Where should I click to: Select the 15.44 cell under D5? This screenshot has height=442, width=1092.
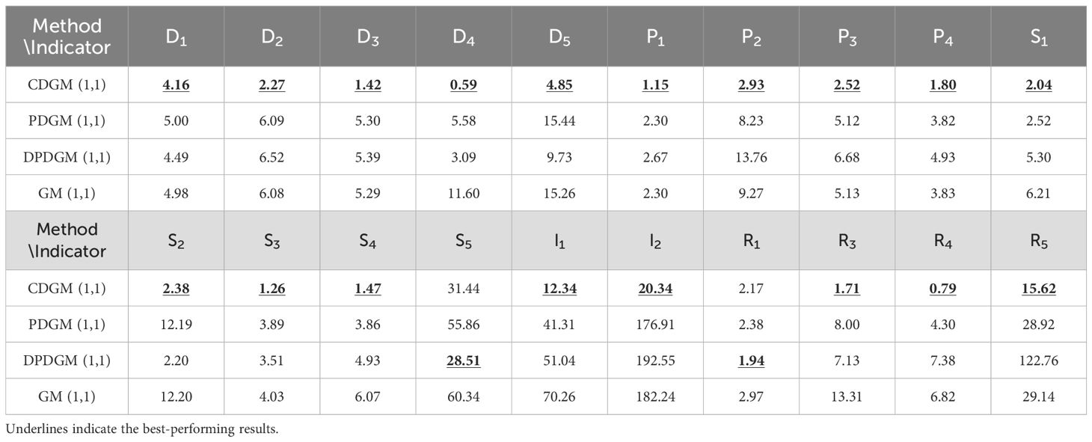click(x=559, y=121)
